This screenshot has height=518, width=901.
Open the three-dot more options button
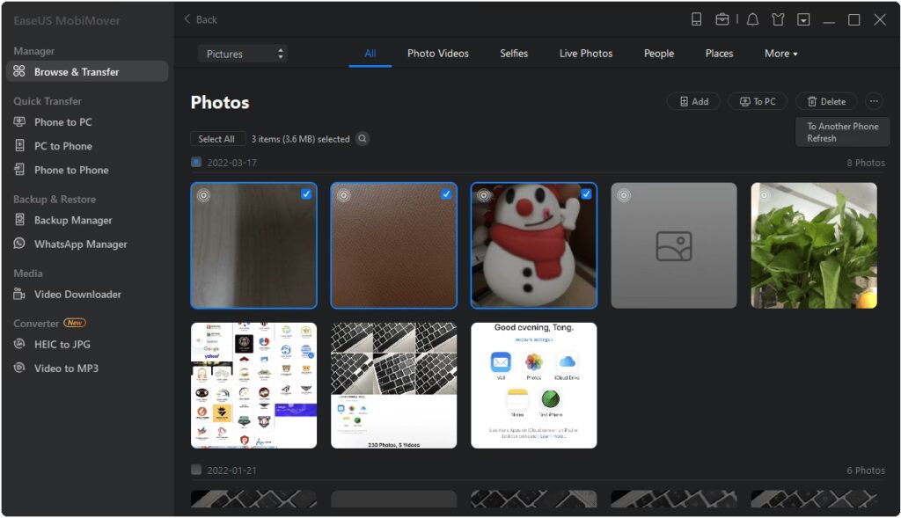pyautogui.click(x=873, y=102)
